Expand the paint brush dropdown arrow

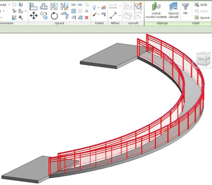[99, 14]
